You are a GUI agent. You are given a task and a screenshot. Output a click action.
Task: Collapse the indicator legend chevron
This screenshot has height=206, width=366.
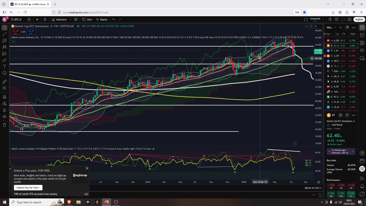[x=13, y=42]
